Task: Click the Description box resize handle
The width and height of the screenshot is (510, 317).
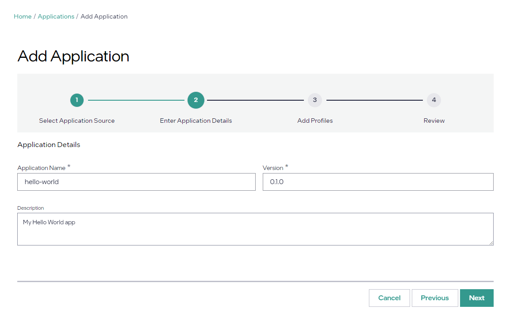Action: [491, 243]
